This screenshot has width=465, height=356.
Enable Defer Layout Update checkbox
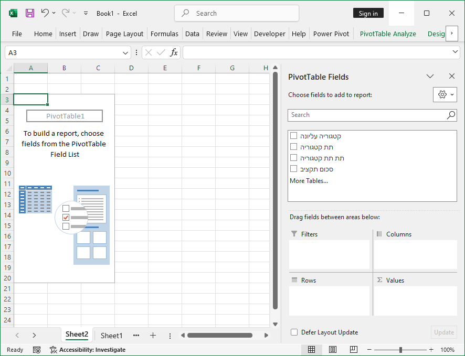coord(294,332)
